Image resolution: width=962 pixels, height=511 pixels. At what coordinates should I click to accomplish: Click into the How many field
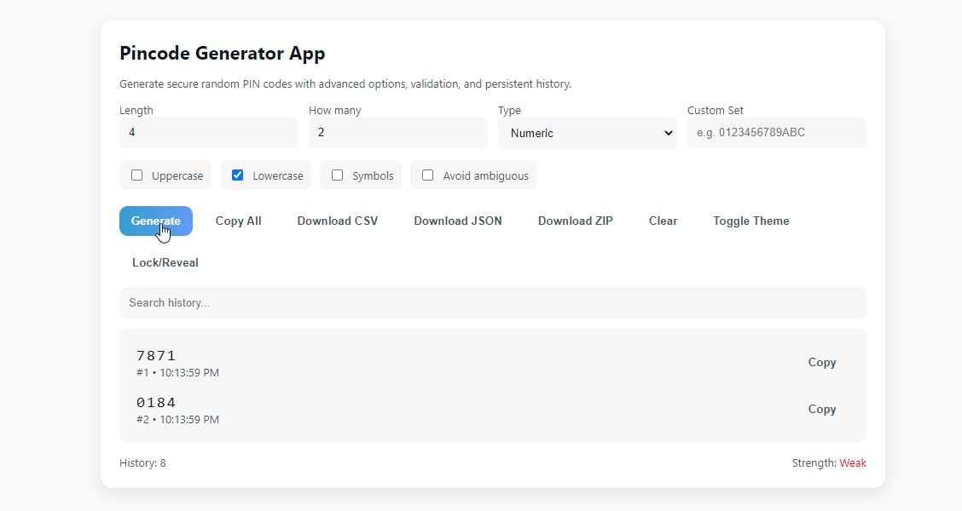[397, 133]
